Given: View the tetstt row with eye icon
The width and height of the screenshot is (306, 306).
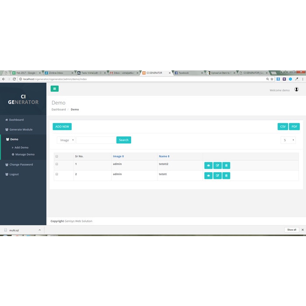Looking at the screenshot, I should (209, 176).
